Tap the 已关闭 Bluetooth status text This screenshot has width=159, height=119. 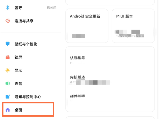click(x=51, y=8)
